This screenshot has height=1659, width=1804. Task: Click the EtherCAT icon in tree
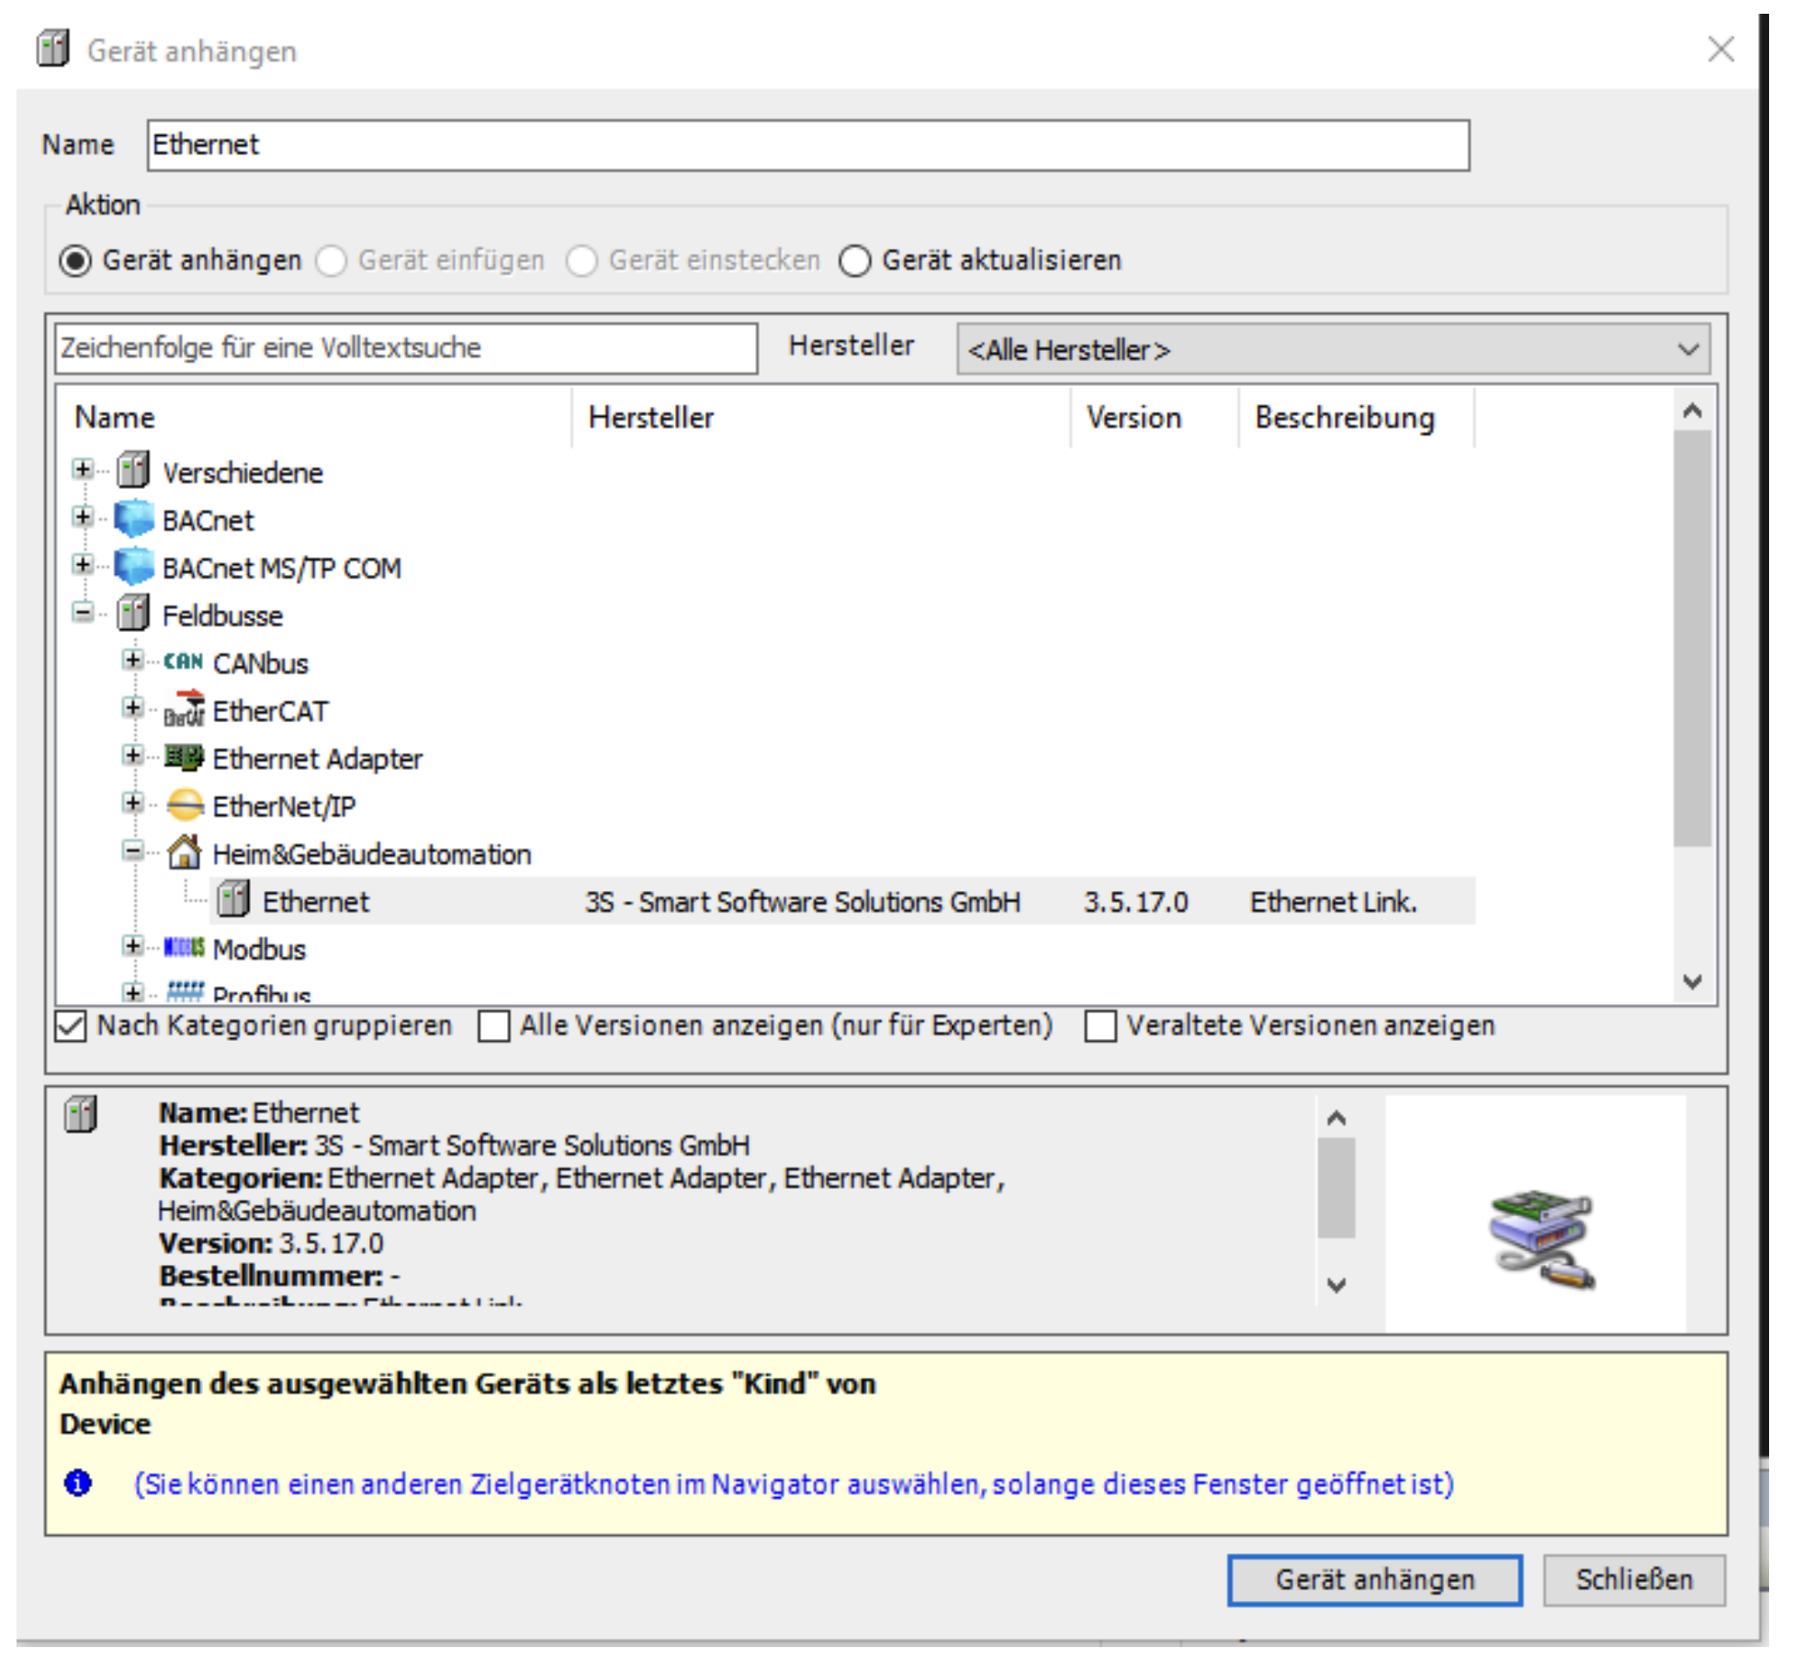tap(184, 710)
